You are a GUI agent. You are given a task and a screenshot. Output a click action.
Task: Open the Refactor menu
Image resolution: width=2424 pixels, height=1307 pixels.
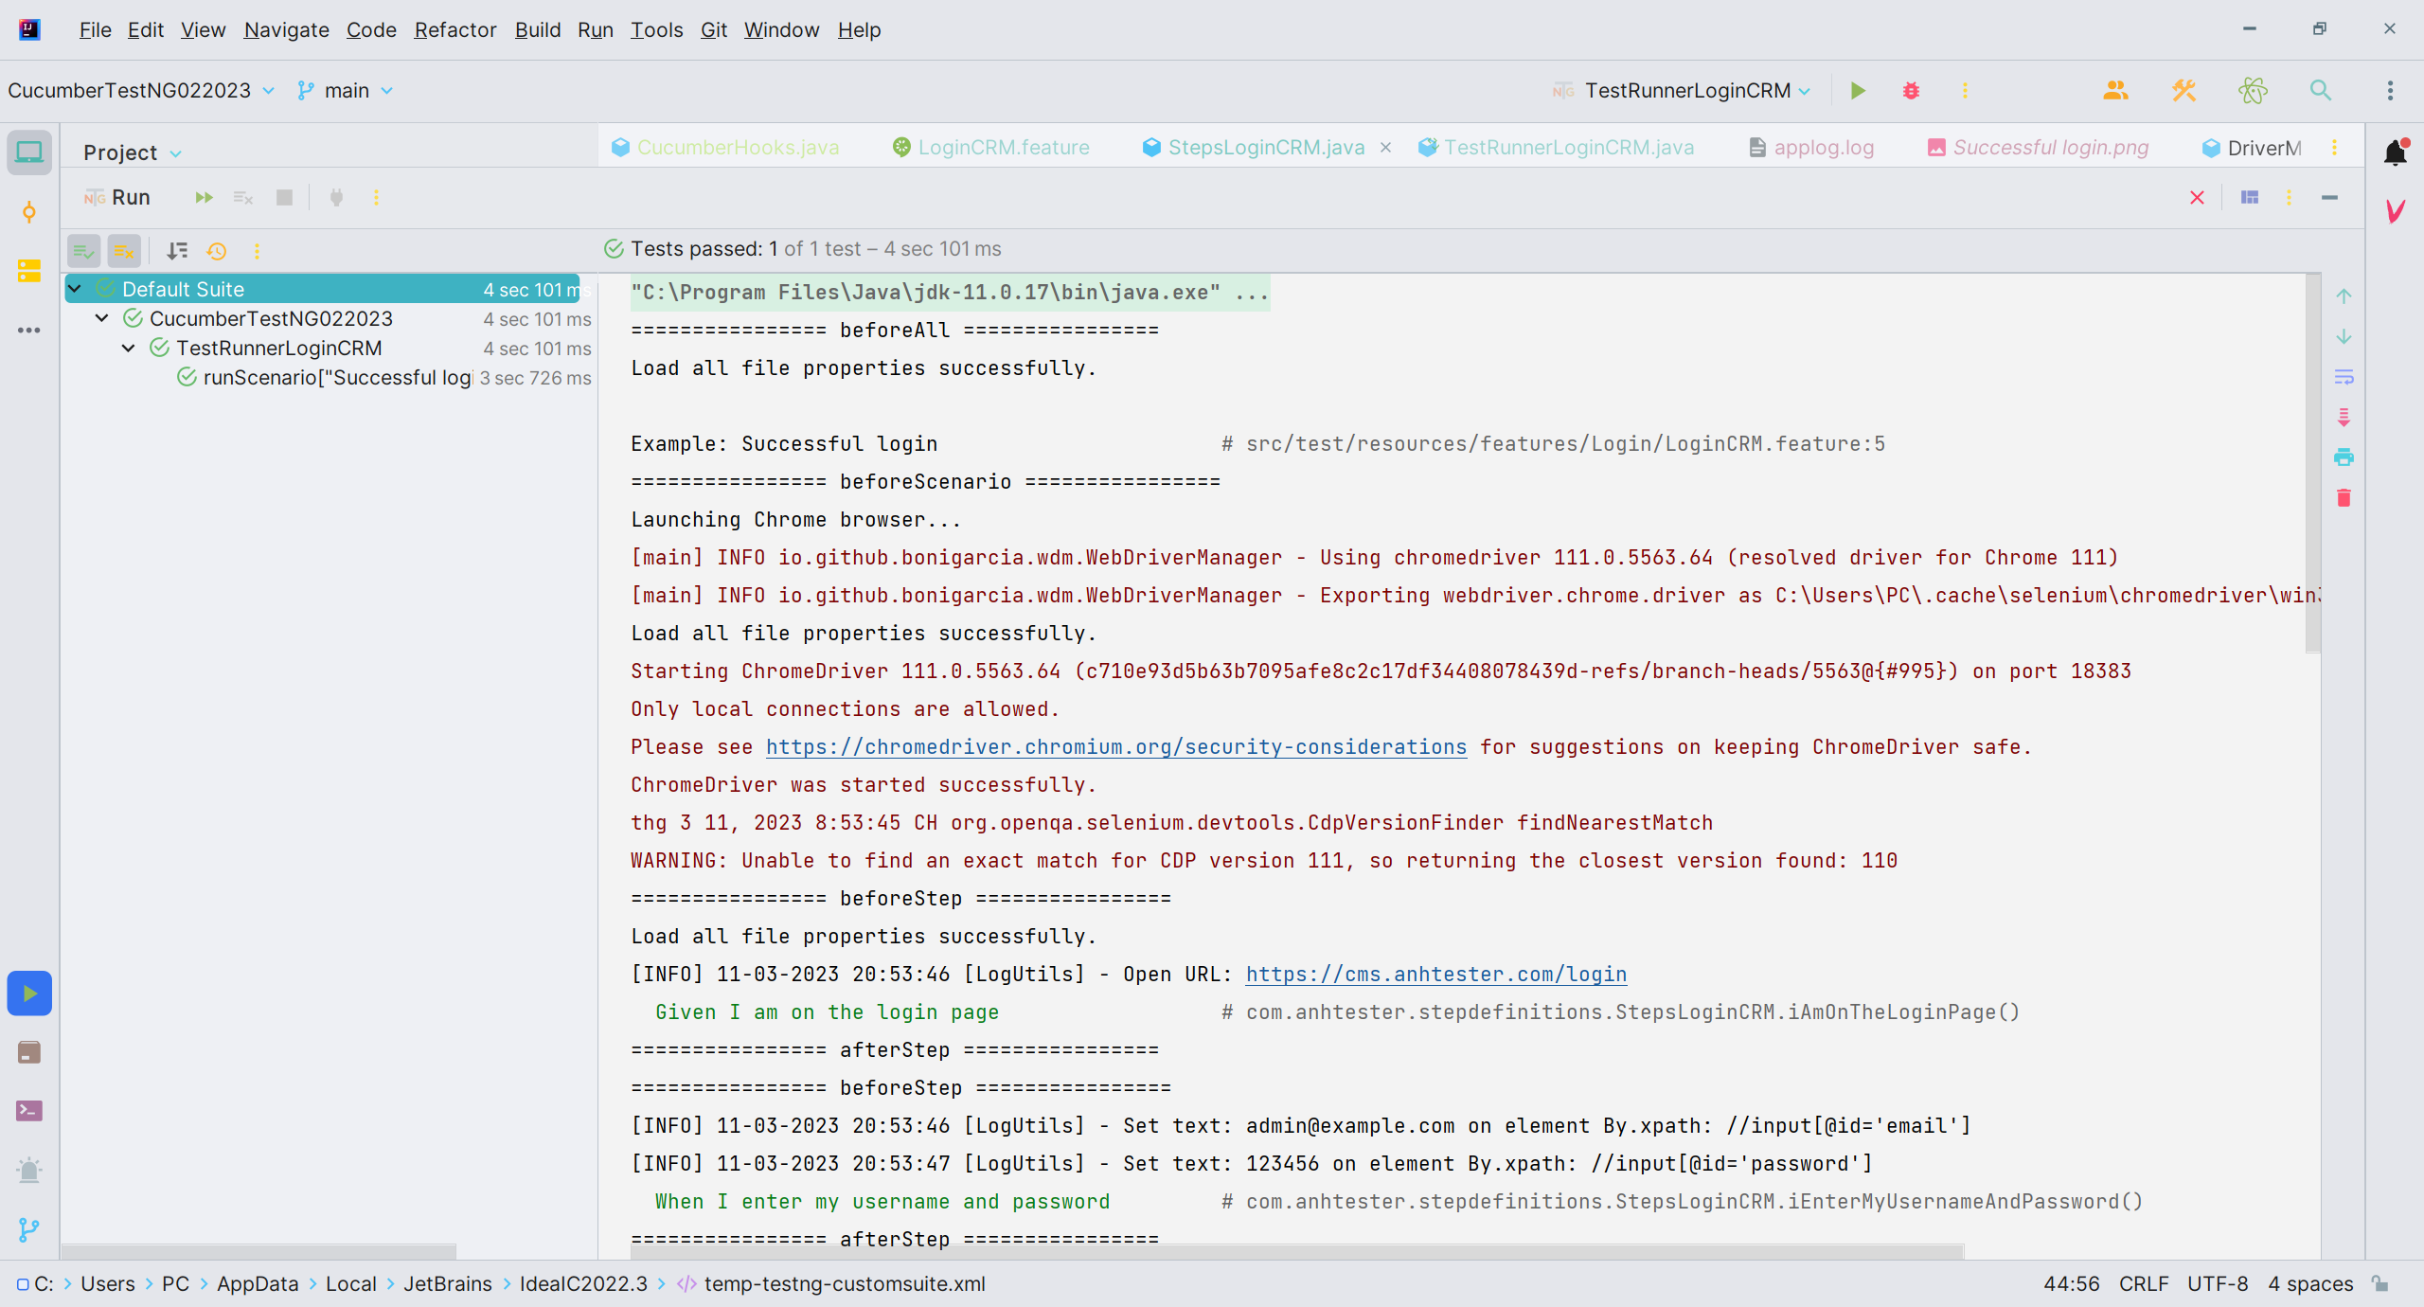click(x=454, y=30)
